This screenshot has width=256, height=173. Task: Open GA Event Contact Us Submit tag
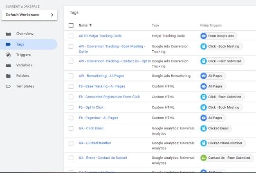pyautogui.click(x=103, y=158)
